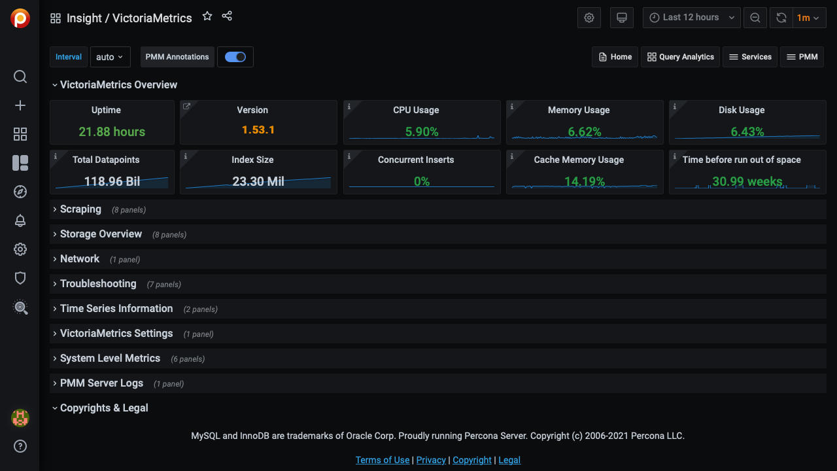Open the Interval auto dropdown
Image resolution: width=837 pixels, height=471 pixels.
[x=110, y=57]
